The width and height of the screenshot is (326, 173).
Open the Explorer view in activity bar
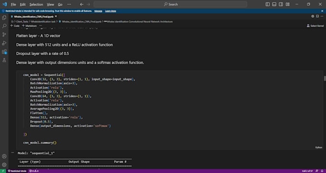pos(4,18)
